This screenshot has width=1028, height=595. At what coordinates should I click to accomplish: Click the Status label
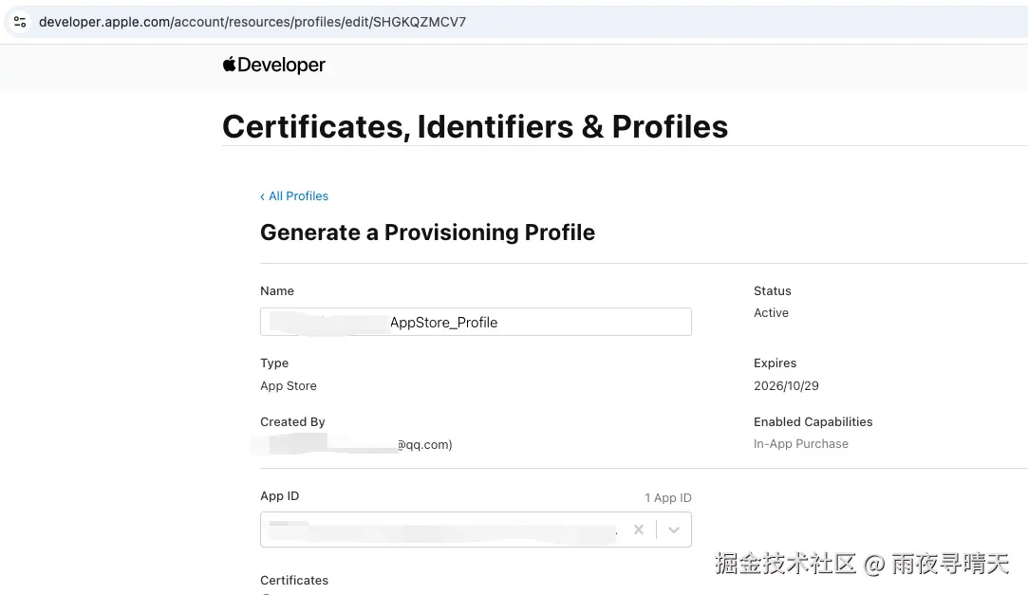coord(773,290)
